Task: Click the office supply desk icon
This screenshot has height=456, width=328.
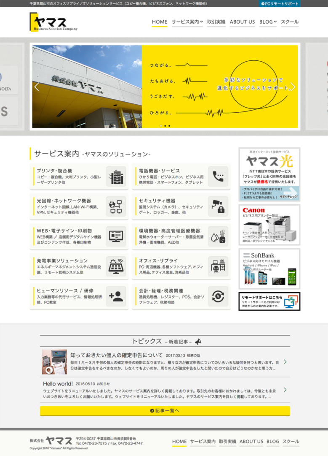Action: (x=218, y=266)
